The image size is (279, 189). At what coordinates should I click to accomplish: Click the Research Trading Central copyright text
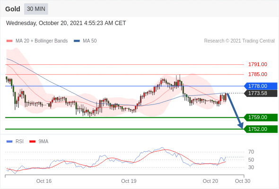point(239,41)
